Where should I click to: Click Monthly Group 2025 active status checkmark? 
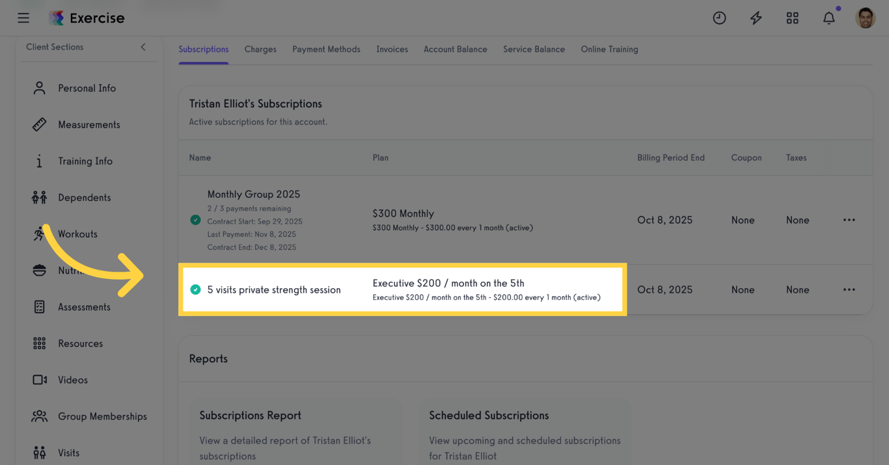(x=195, y=220)
